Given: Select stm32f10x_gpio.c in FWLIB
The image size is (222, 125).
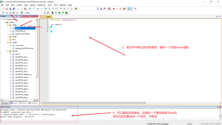Looking at the screenshot, I should pyautogui.click(x=22, y=89).
